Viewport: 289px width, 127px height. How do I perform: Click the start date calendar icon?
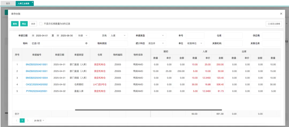coord(33,35)
